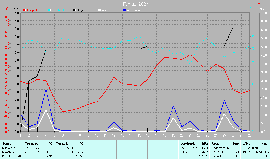The width and height of the screenshot is (270, 159).
Task: Click the red Temp. A. legend square
Action: tap(24, 10)
